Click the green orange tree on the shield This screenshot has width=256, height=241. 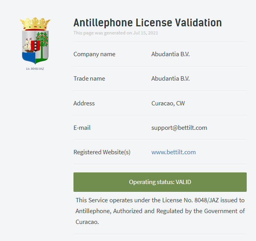tap(42, 45)
